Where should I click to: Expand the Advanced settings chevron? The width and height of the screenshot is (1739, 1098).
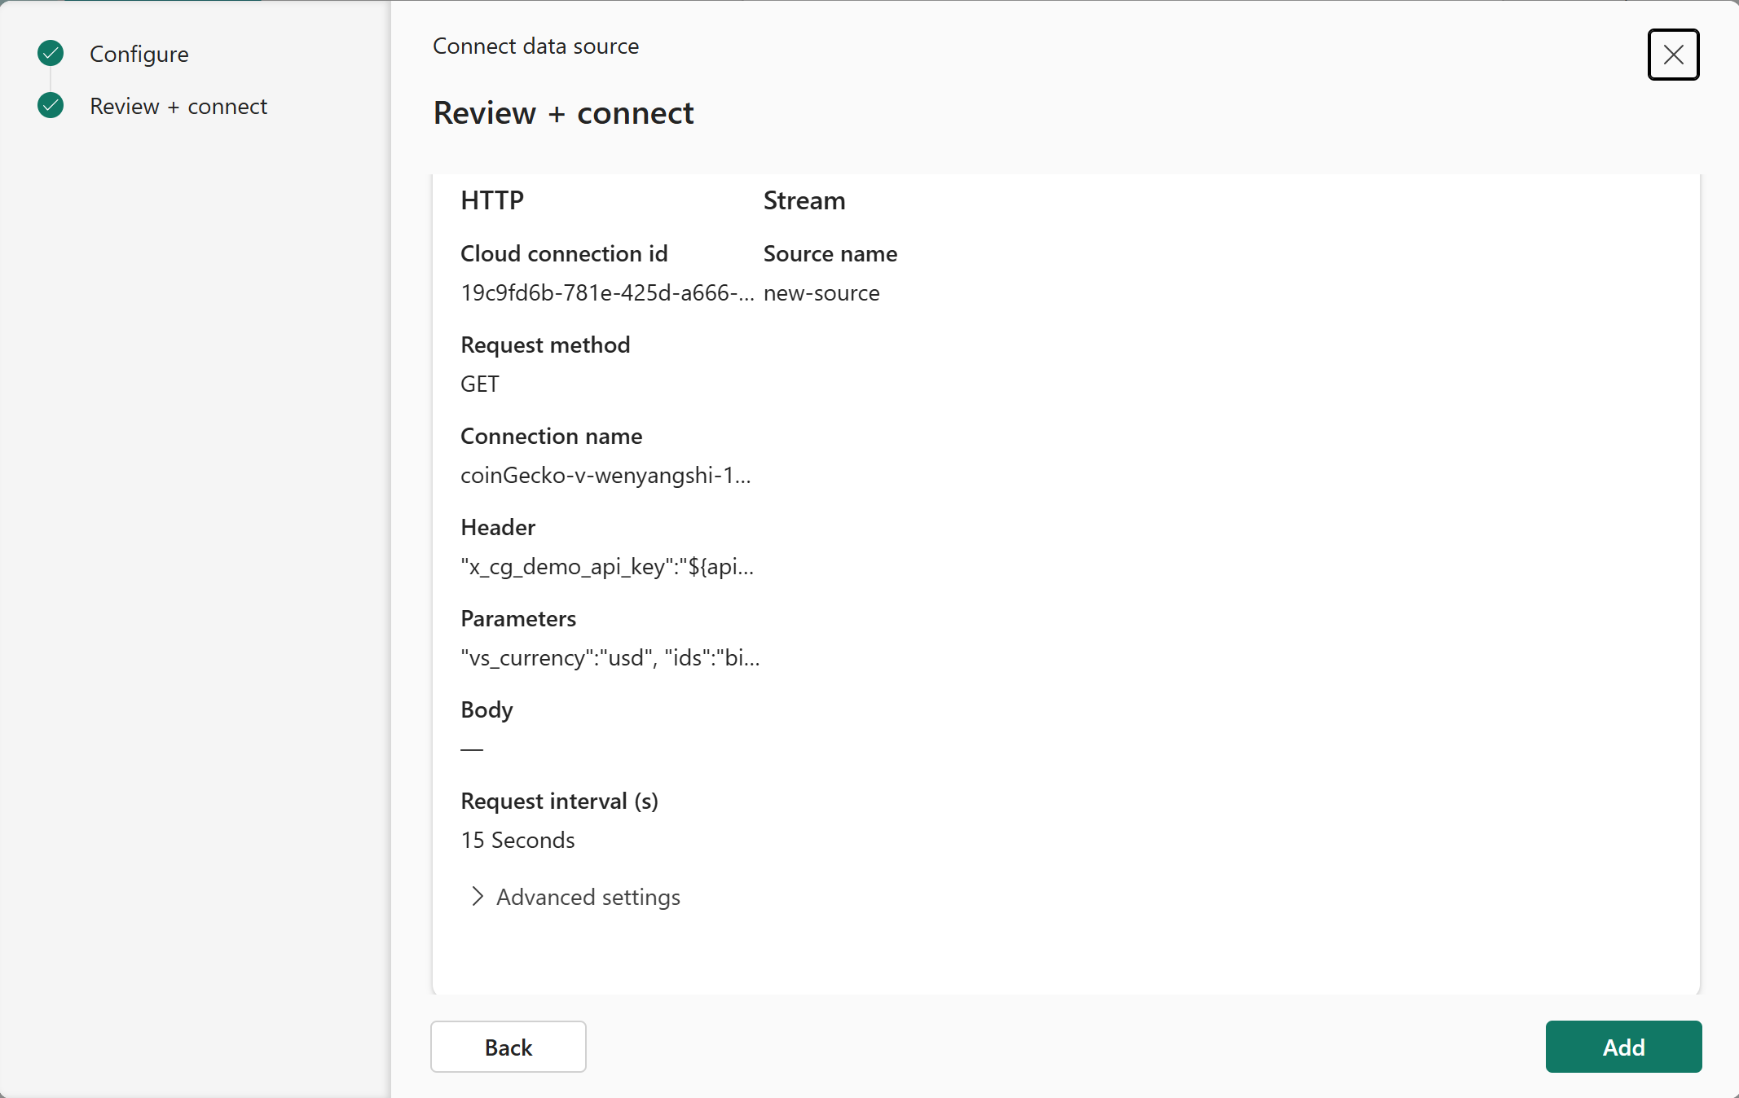point(478,897)
